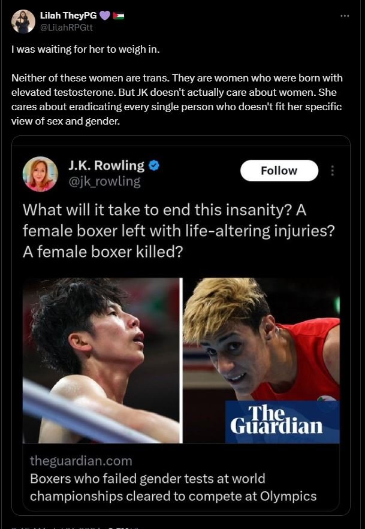Image resolution: width=365 pixels, height=529 pixels.
Task: Click Lilah TheyPG's profile avatar
Action: pos(23,22)
